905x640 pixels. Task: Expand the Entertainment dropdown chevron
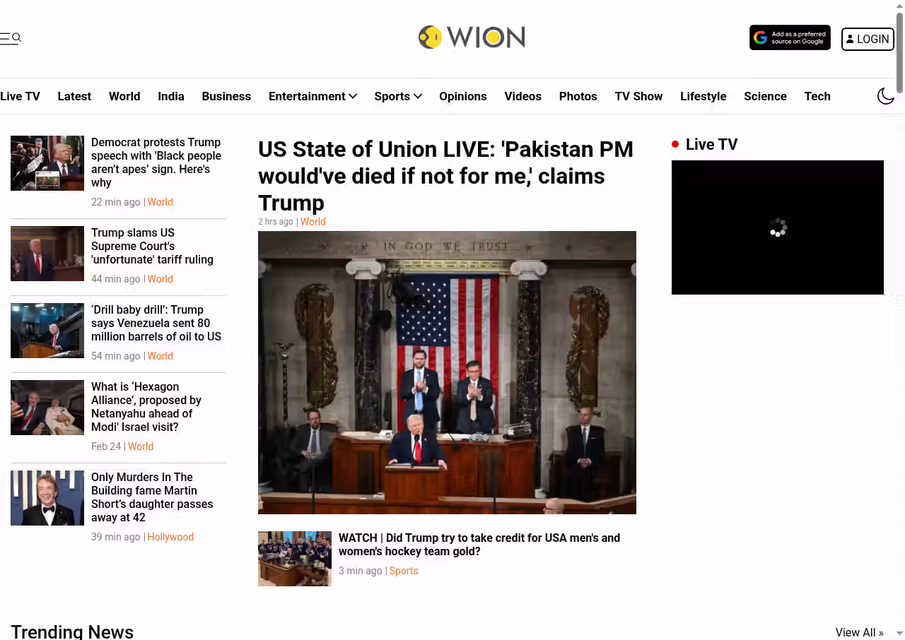pos(353,96)
